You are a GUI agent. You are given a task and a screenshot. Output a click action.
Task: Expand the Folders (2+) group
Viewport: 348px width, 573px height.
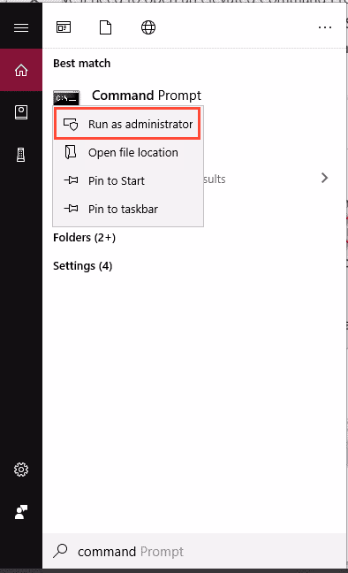coord(85,238)
